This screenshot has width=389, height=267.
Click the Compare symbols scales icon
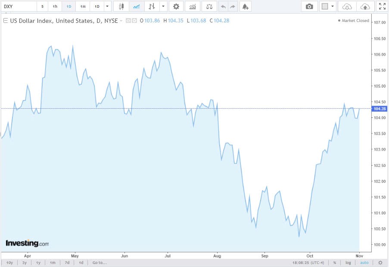[209, 6]
